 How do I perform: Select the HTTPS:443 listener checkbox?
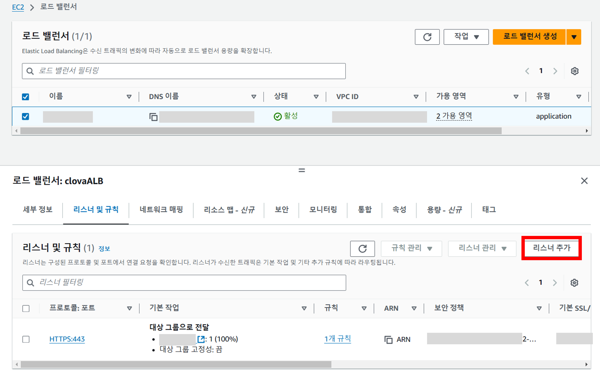pos(26,339)
